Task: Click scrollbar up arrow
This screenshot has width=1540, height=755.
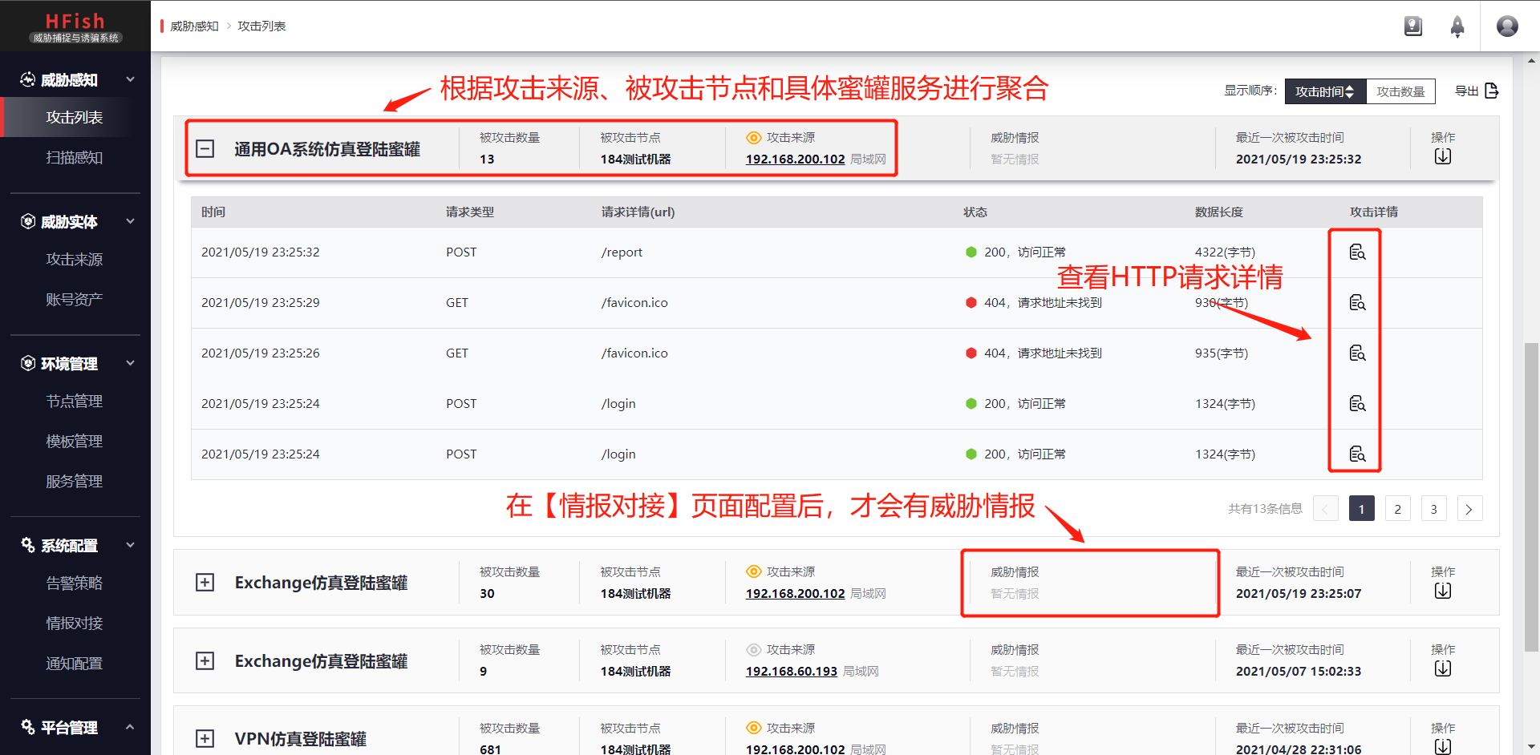Action: pyautogui.click(x=1532, y=60)
